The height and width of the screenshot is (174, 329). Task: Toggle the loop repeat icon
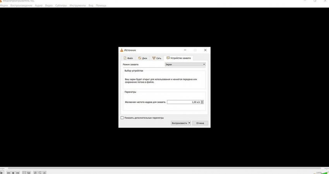pos(40,172)
